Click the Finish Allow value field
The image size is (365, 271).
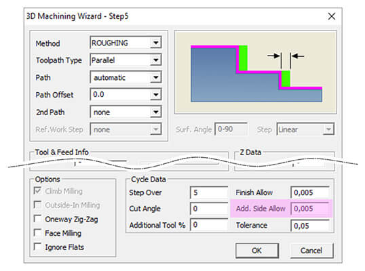point(310,192)
